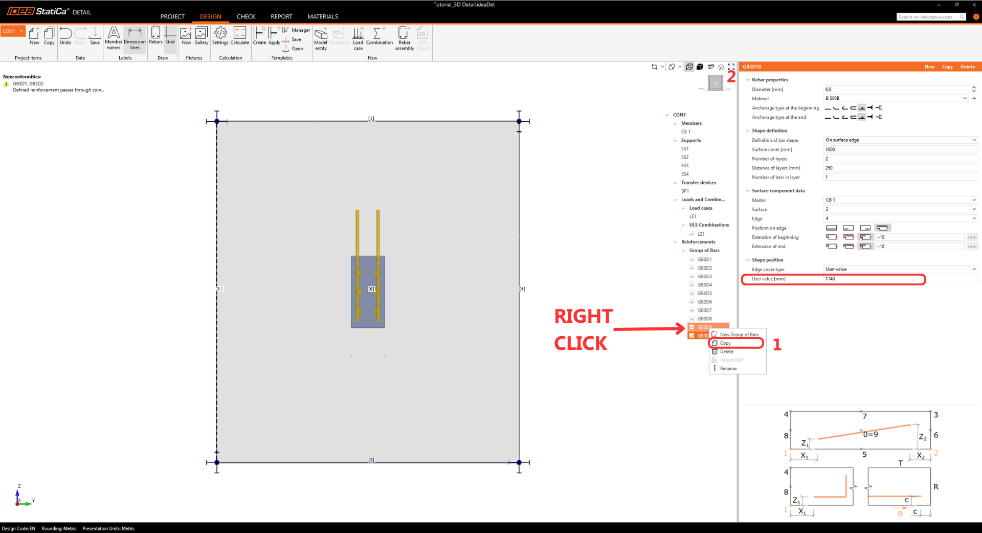Uncheck the GB3D1 checkbox
Screen dimensions: 982x533
tap(692, 259)
